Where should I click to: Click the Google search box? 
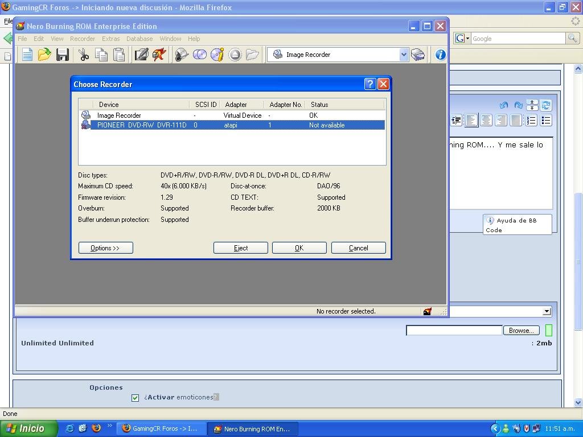tap(518, 38)
